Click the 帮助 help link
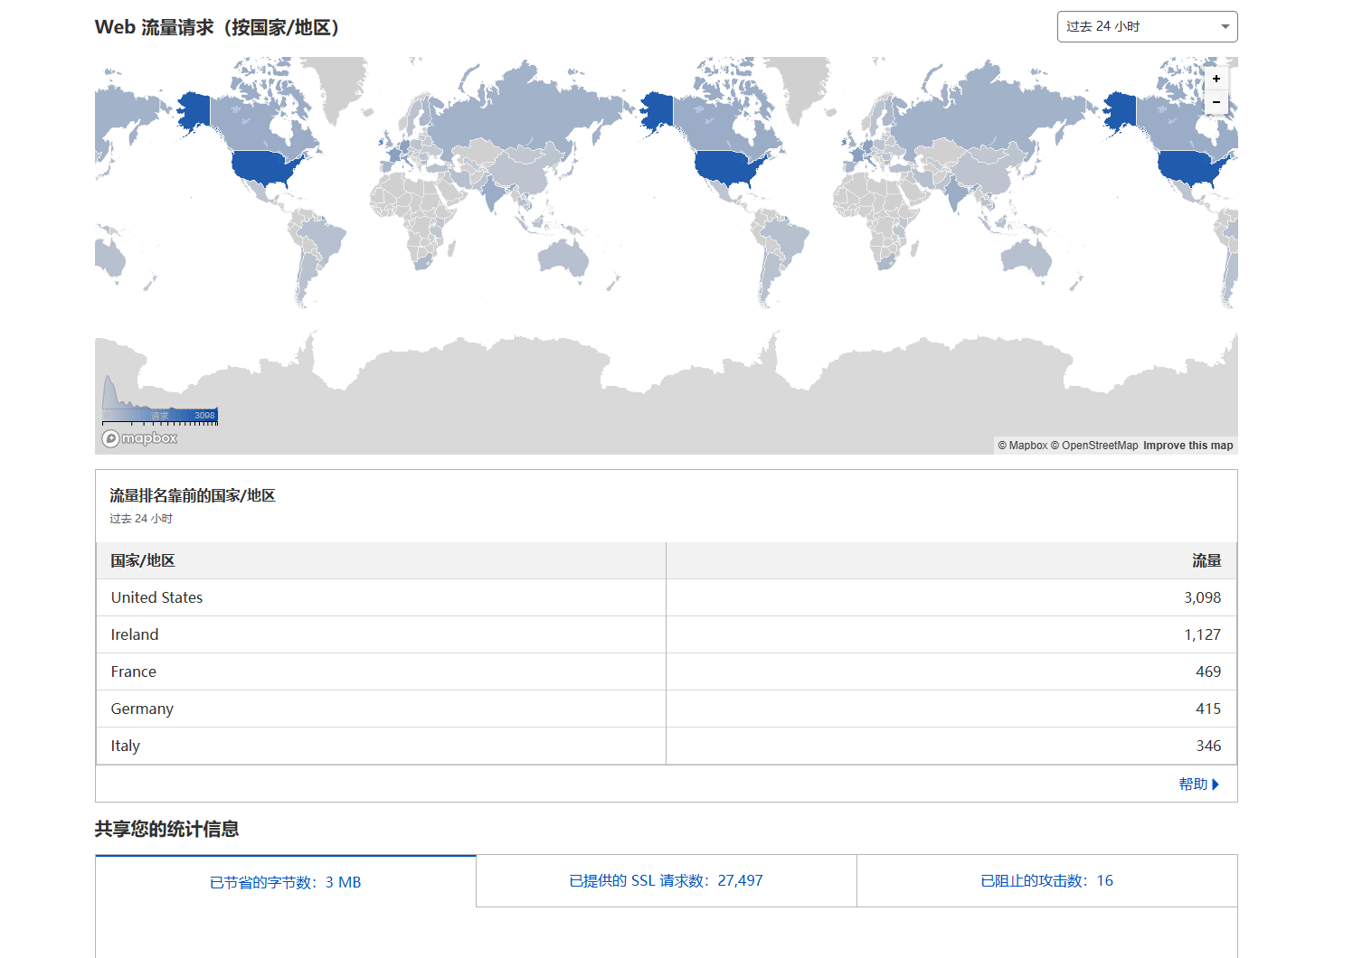The image size is (1372, 958). (1195, 784)
